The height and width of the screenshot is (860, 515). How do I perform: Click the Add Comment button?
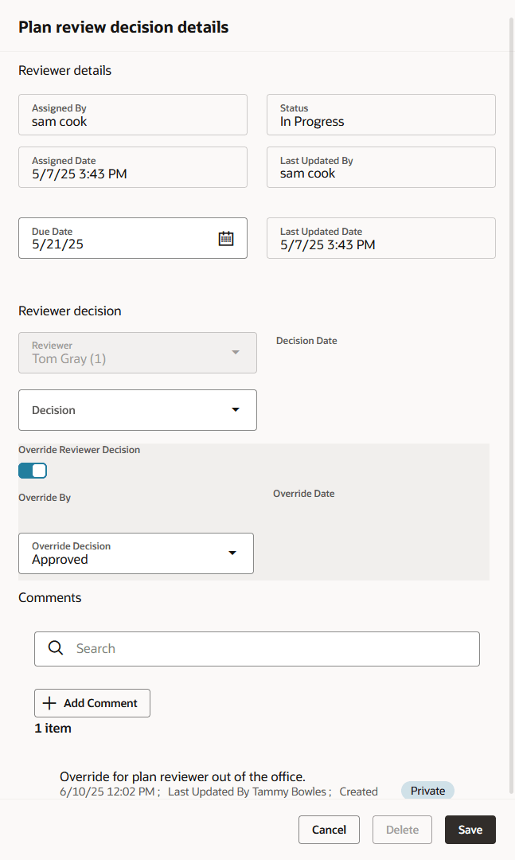(x=92, y=702)
